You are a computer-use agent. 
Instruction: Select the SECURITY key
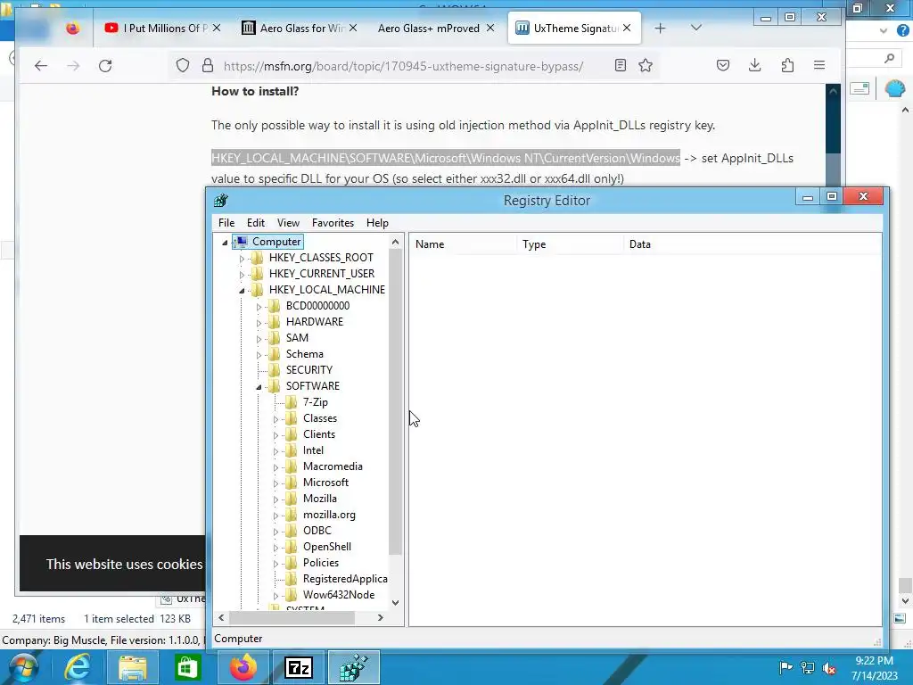pos(308,370)
